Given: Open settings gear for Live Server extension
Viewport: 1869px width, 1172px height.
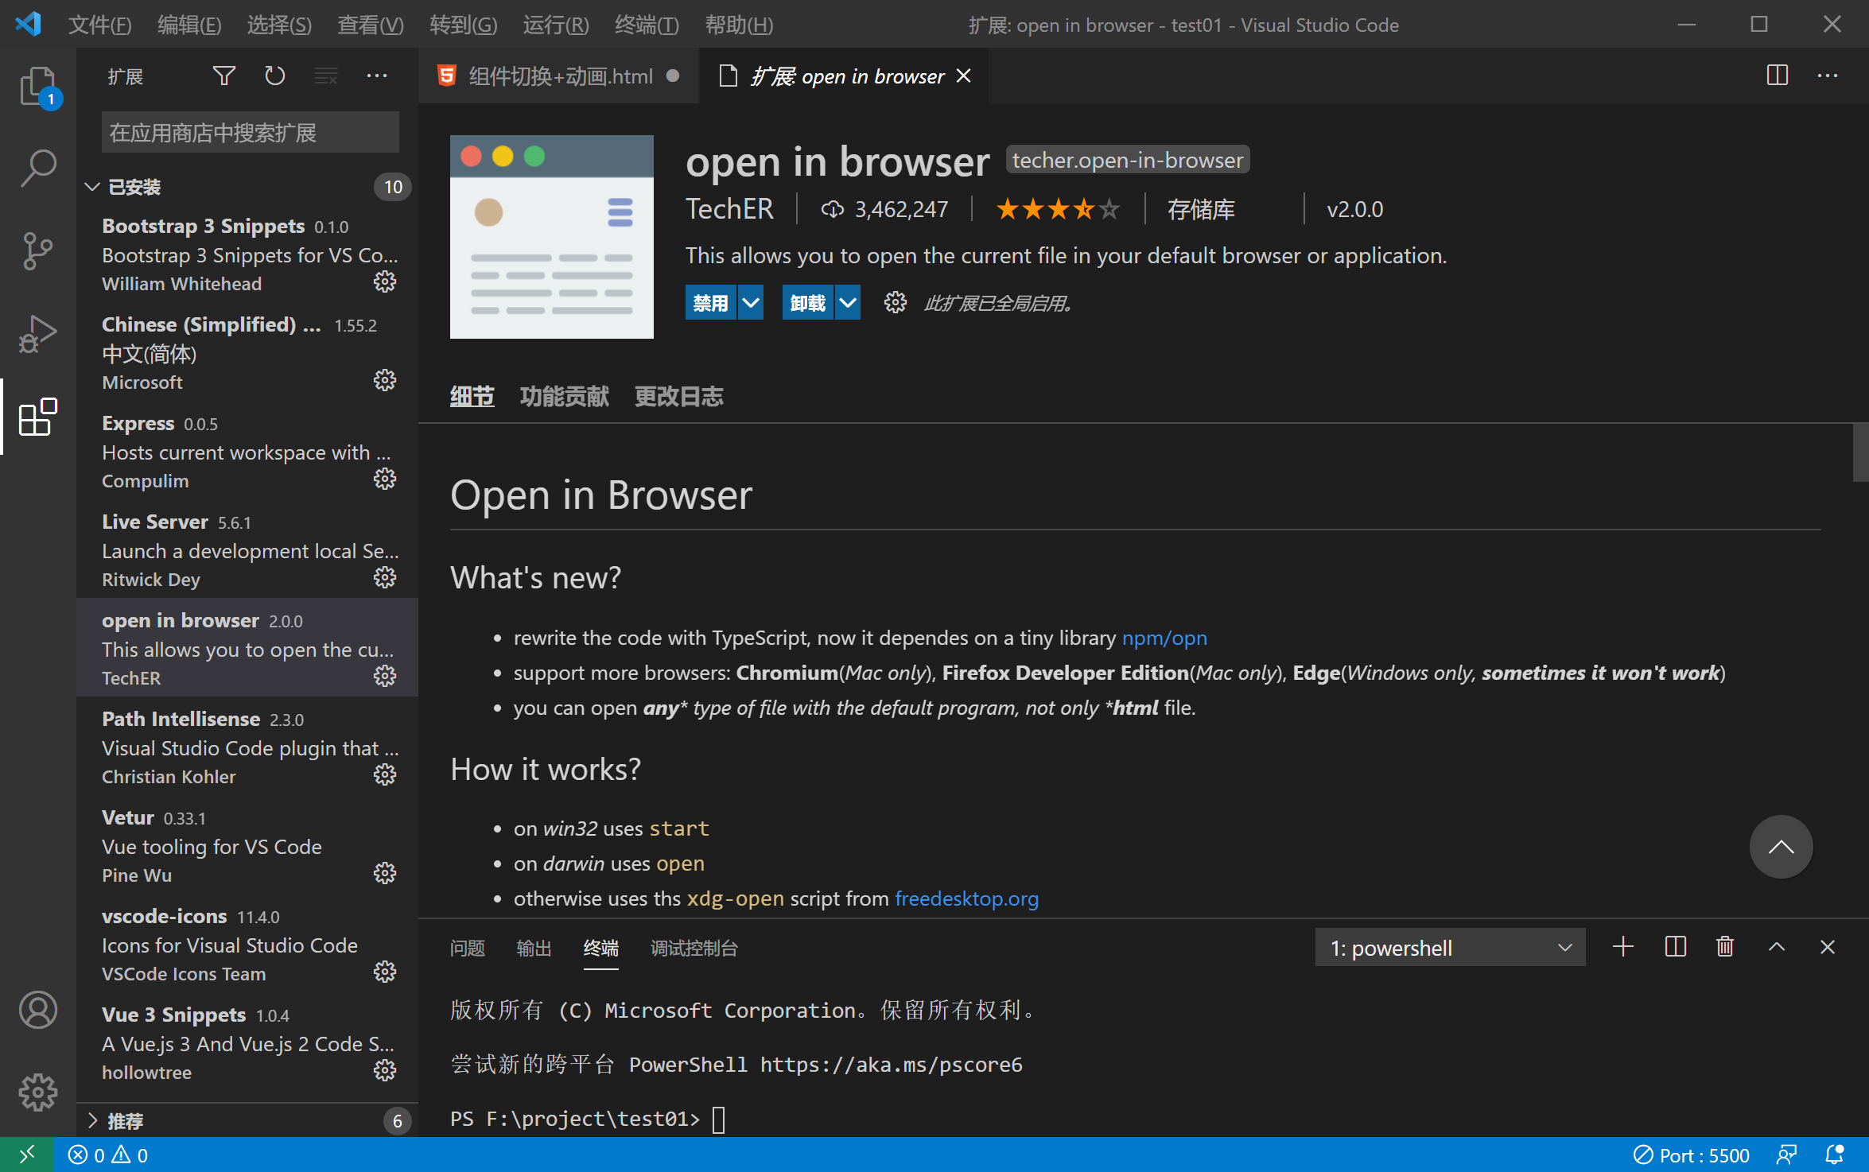Looking at the screenshot, I should 385,577.
